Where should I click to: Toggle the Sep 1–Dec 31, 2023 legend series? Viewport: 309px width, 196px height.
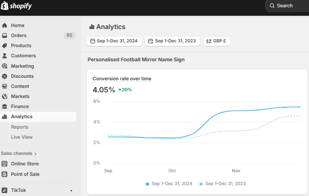click(222, 183)
